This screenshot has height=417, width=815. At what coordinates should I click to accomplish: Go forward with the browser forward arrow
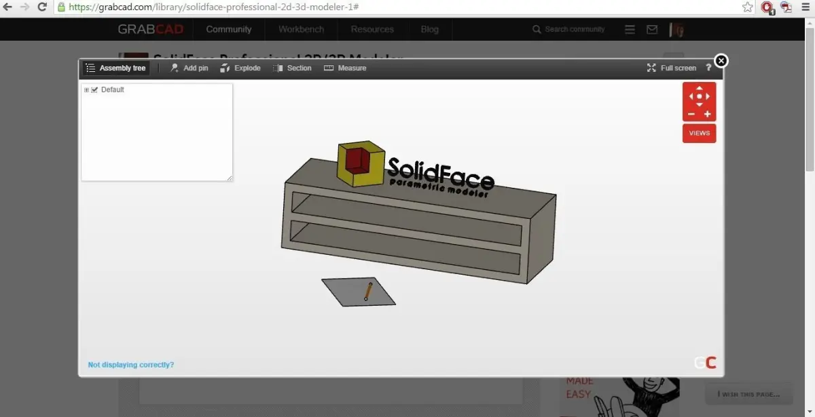pyautogui.click(x=25, y=7)
